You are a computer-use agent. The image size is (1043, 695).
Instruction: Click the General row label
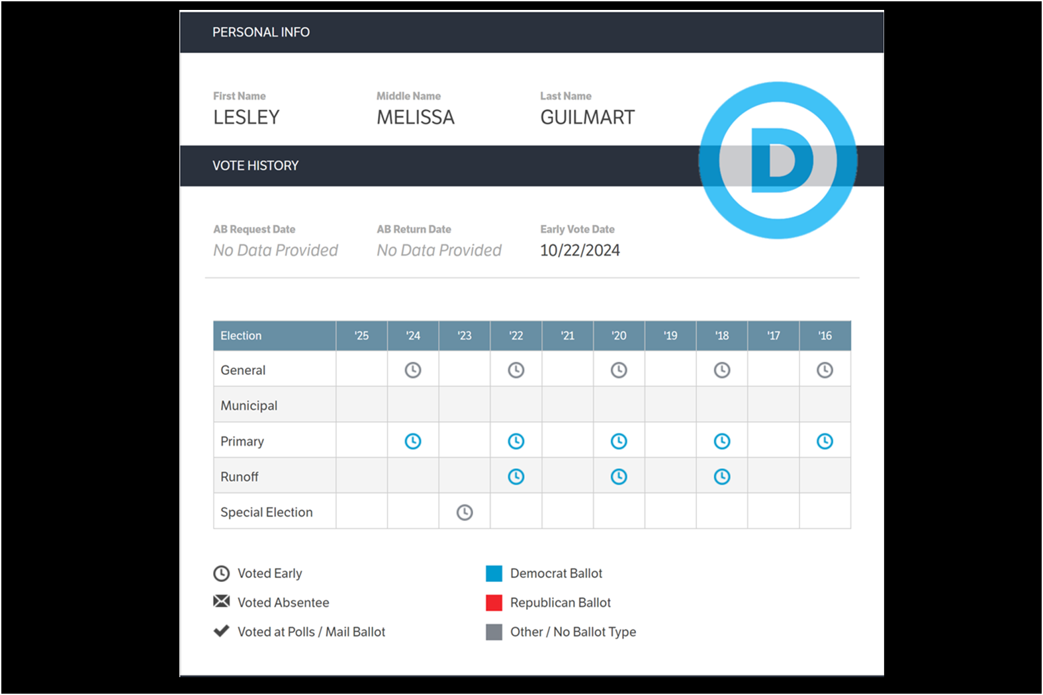tap(243, 370)
